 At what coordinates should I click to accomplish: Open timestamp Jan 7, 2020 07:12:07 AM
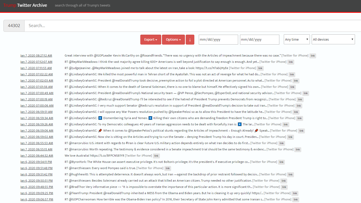[x=36, y=62]
